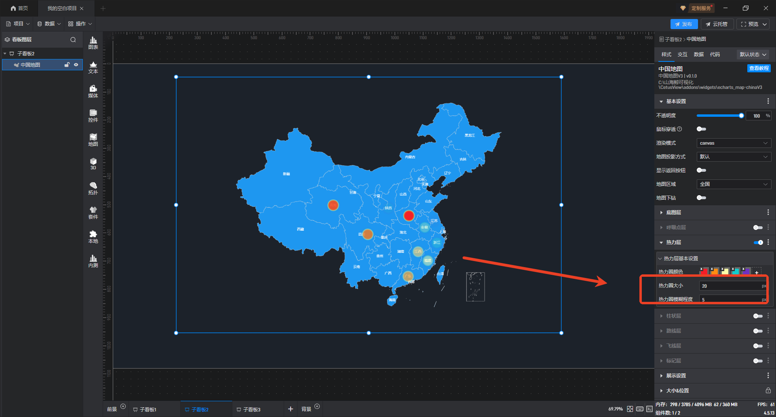776x417 pixels.
Task: Turn off the 热力层 toggle
Action: coord(758,242)
